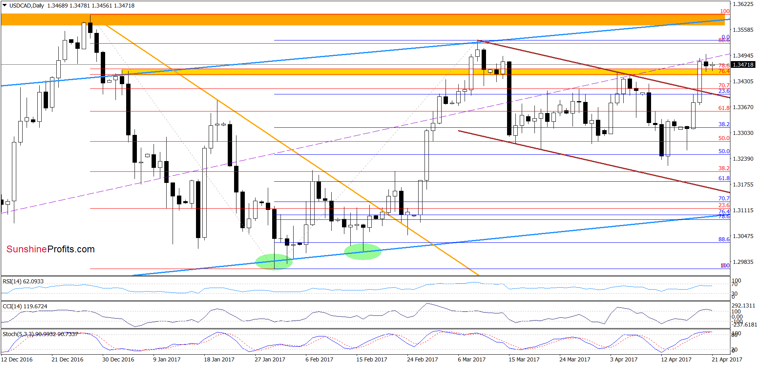
Task: Click the red 50.0 Fibonacci level label
Action: tap(724, 138)
